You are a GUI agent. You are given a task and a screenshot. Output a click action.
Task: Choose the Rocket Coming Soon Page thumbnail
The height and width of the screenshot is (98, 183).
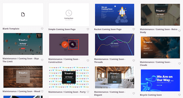(x=114, y=15)
